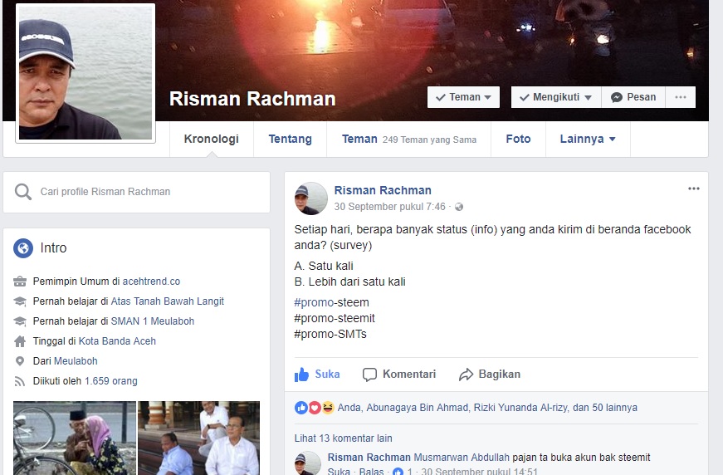The image size is (723, 475).
Task: Open the Kota Banda Aceh link
Action: point(117,341)
